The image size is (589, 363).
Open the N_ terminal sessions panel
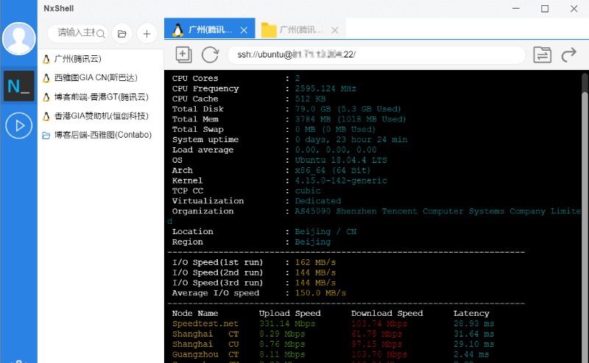click(19, 86)
